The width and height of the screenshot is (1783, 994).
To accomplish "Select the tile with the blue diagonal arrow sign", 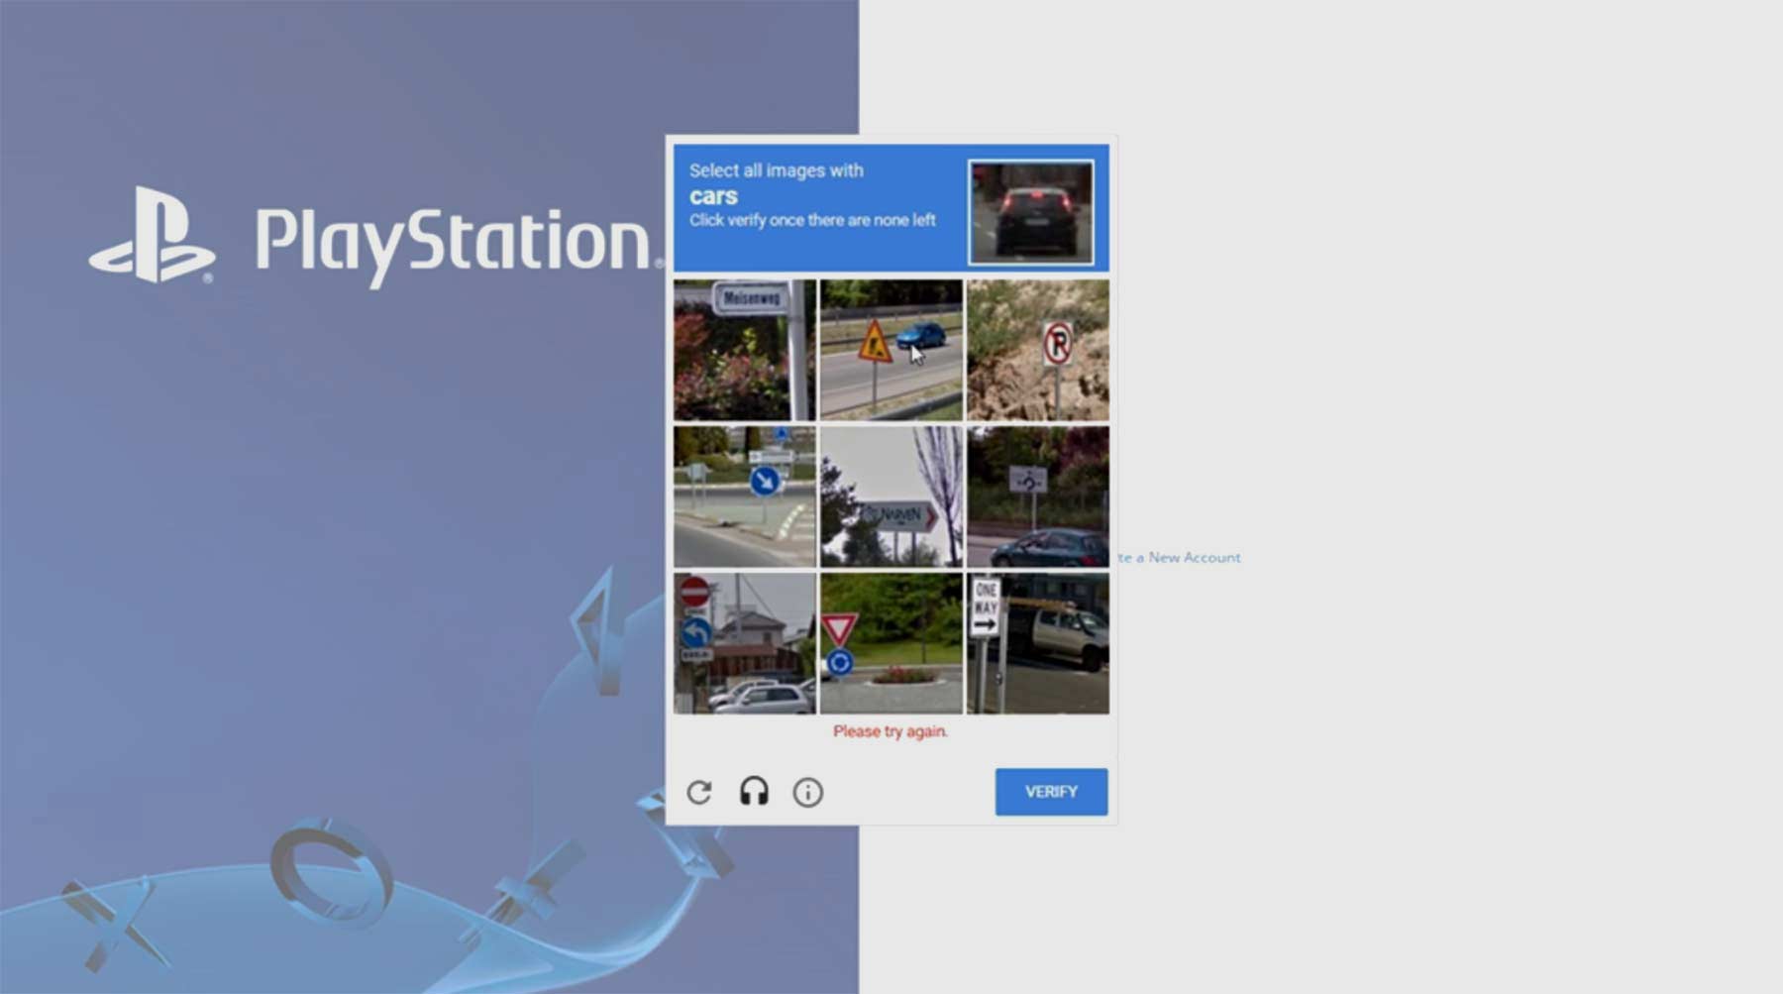I will [x=745, y=497].
